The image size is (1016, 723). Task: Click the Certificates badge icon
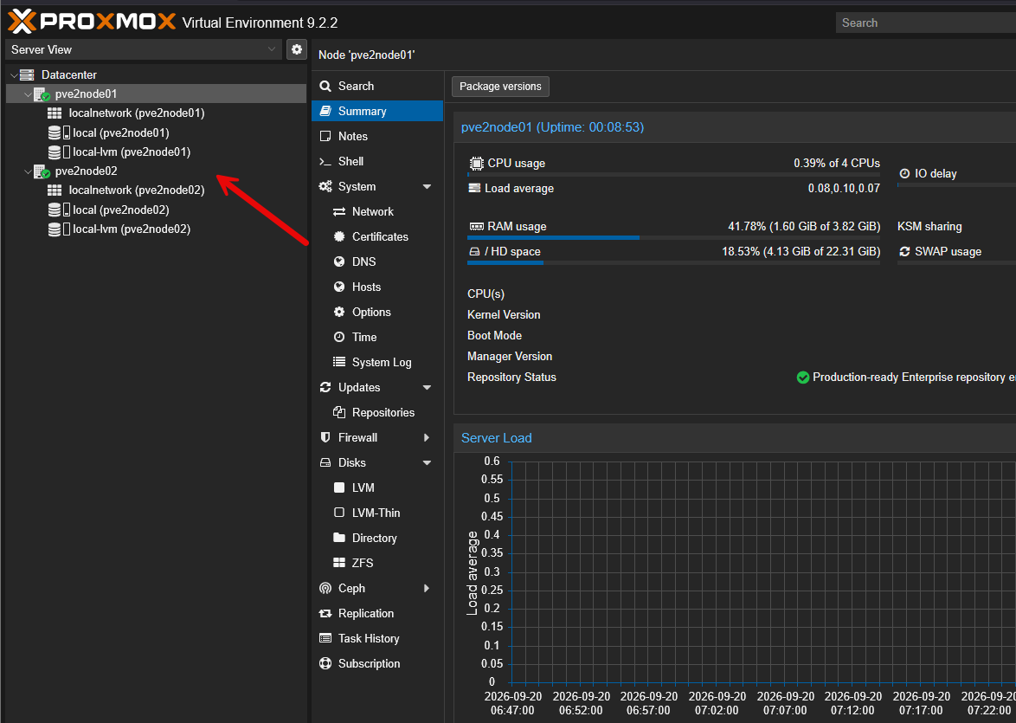tap(339, 236)
